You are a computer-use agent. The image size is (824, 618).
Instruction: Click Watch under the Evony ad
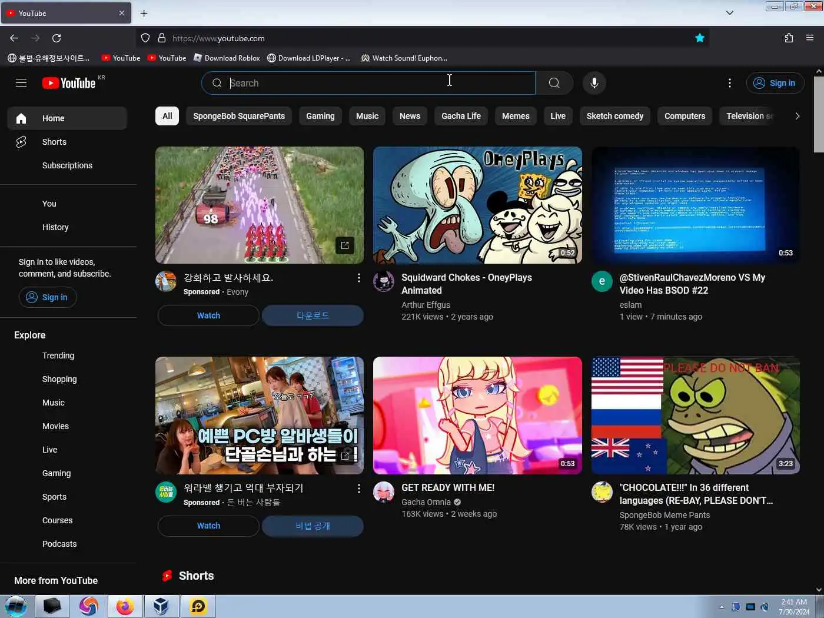208,315
